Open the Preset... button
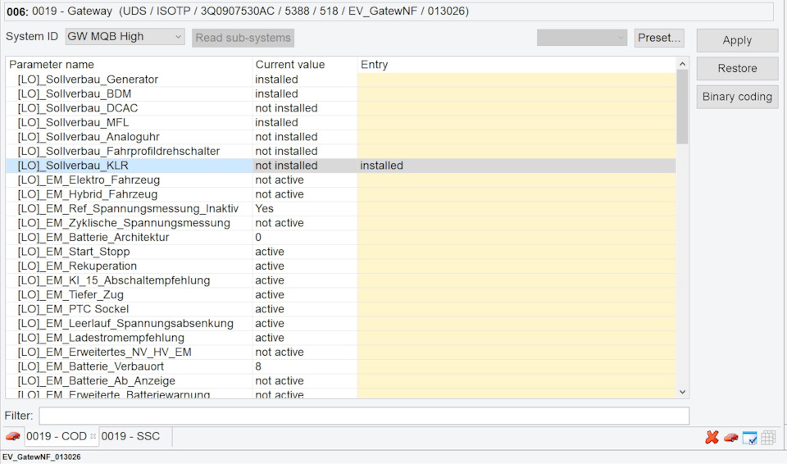787x464 pixels. point(659,38)
